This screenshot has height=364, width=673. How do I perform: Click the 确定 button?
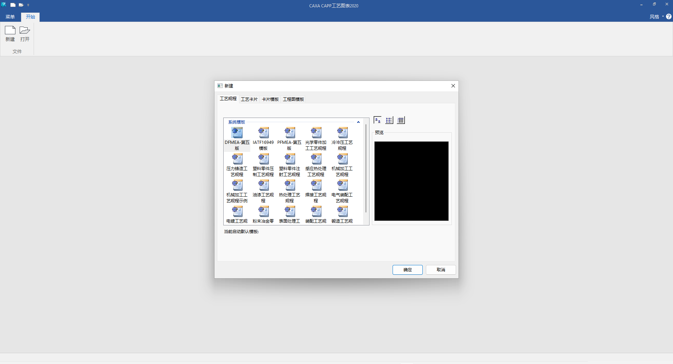[x=407, y=270]
